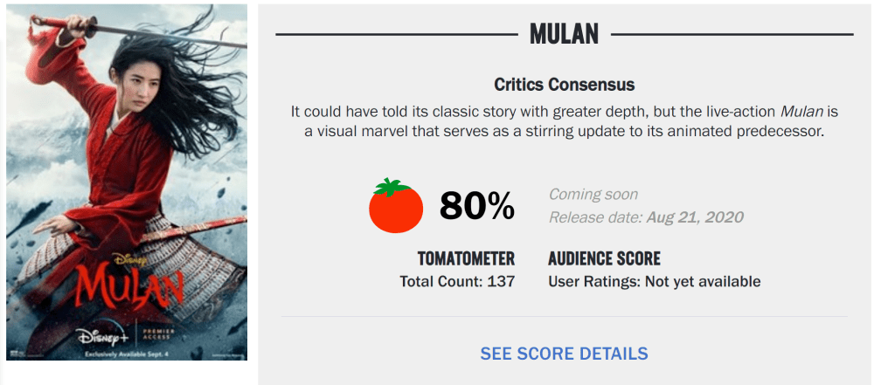This screenshot has height=385, width=874.
Task: Click the Release date Aug 21, 2020 text
Action: click(646, 217)
